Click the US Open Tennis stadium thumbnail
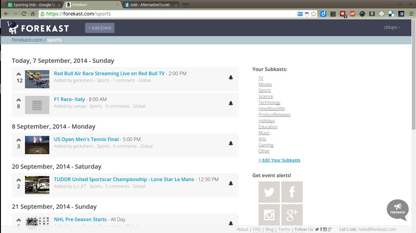This screenshot has width=416, height=233. coord(37,145)
